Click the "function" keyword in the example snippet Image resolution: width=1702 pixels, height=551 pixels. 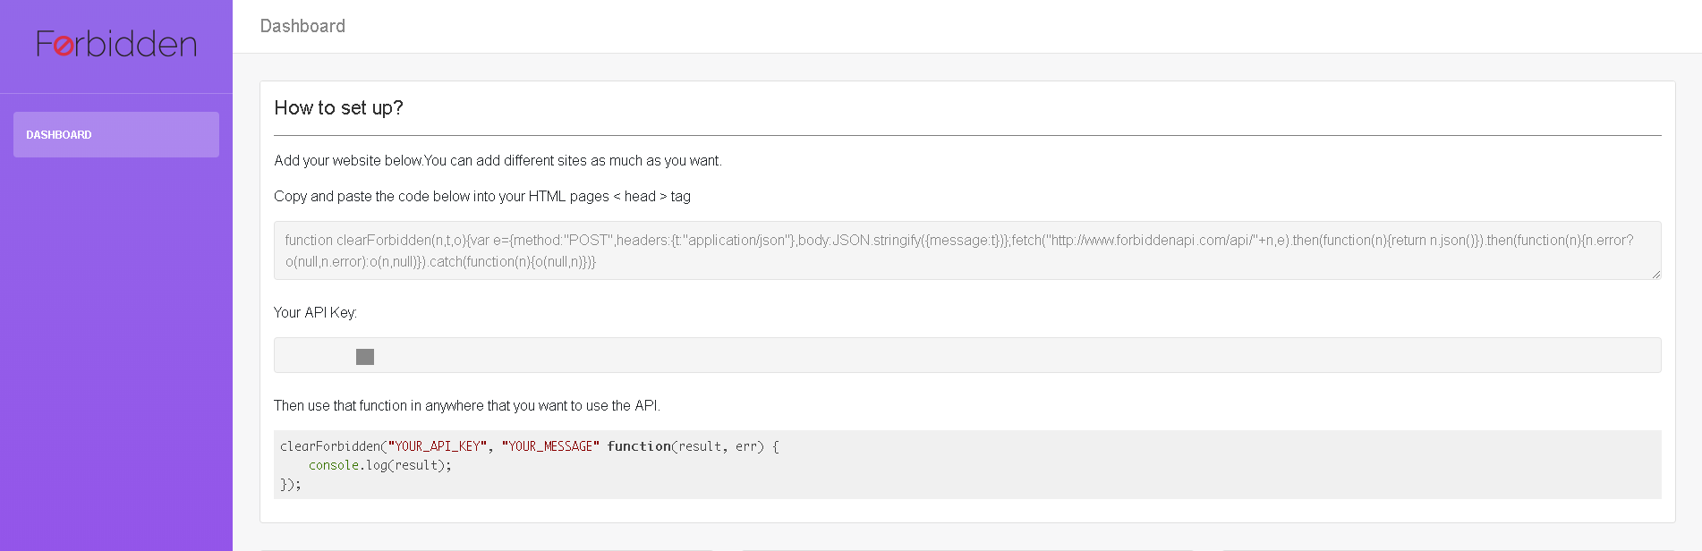[x=638, y=446]
